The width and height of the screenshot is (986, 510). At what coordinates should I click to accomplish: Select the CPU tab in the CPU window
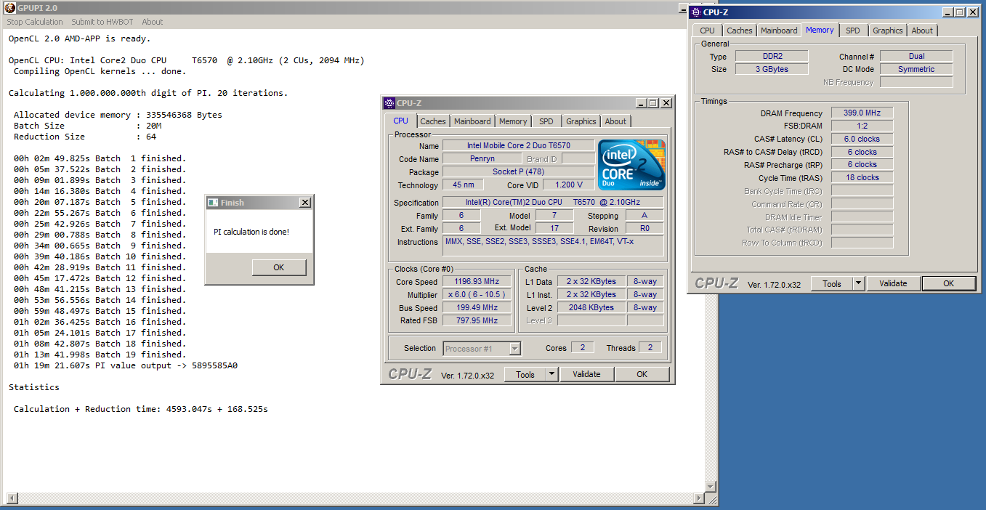(400, 121)
